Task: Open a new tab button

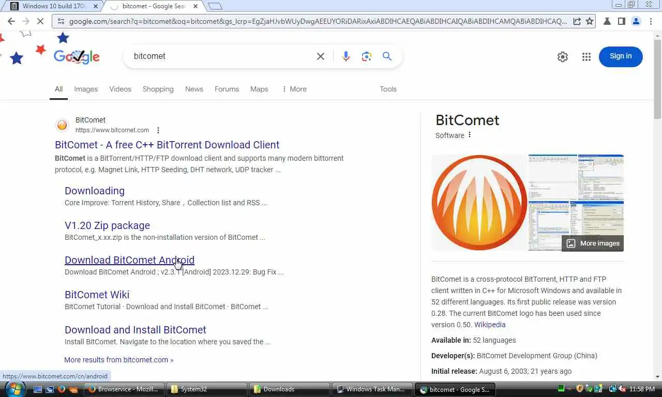Action: coord(215,6)
